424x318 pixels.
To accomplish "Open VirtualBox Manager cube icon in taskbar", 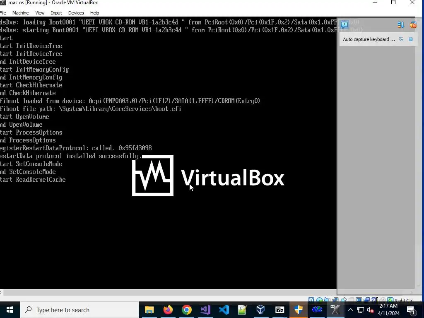I will click(261, 310).
